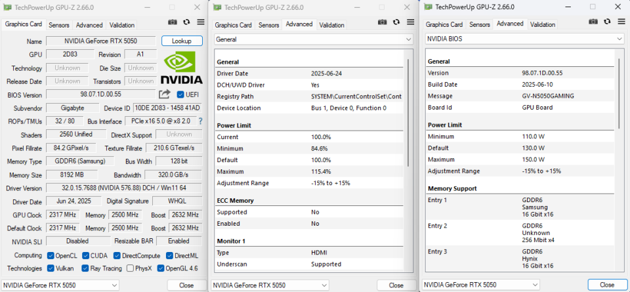
Task: Click the camera icon in middle window
Action: (x=383, y=22)
